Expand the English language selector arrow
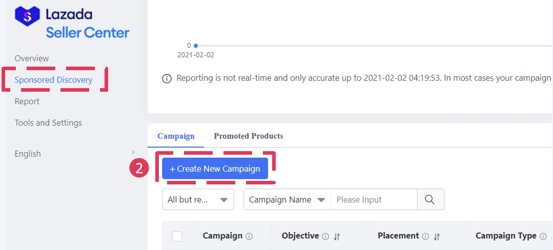Image resolution: width=553 pixels, height=250 pixels. pyautogui.click(x=133, y=152)
